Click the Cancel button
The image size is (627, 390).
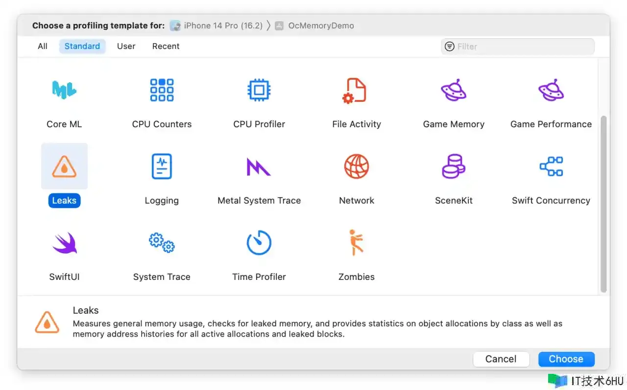[x=501, y=359]
